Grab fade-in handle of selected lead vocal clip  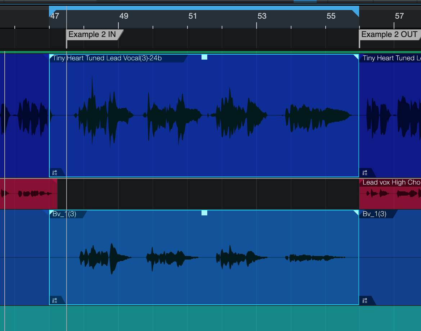(x=51, y=56)
